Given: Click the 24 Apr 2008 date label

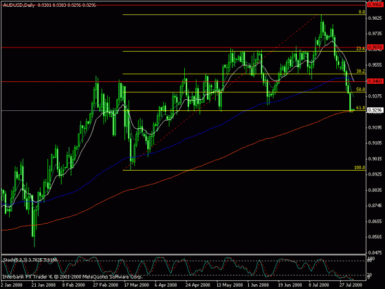Looking at the screenshot, I should coord(198,285).
